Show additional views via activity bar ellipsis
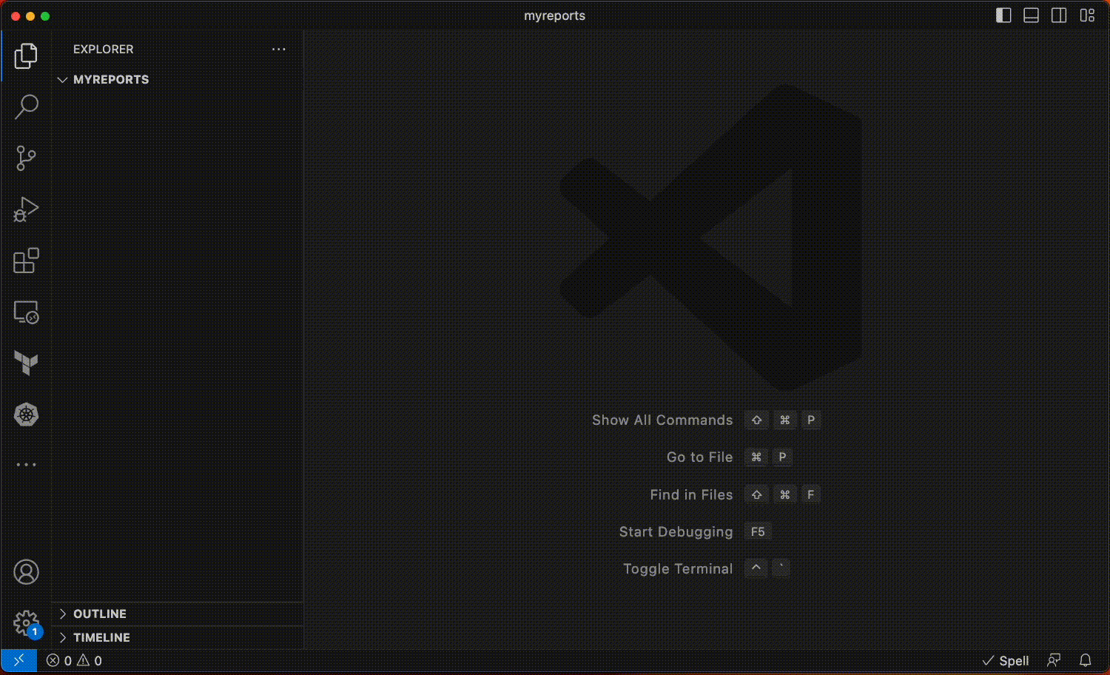 [x=26, y=465]
